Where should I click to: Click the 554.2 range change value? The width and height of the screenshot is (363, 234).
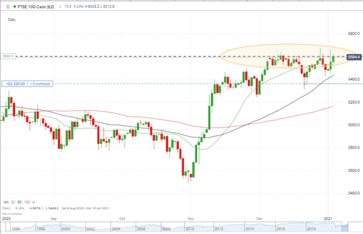(x=7, y=208)
